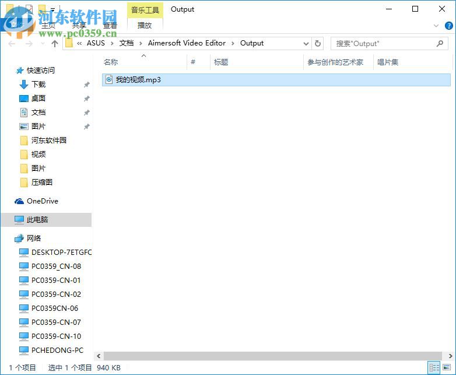Image resolution: width=456 pixels, height=375 pixels.
Task: Show hidden breadcrumb path with double chevron
Action: point(79,43)
